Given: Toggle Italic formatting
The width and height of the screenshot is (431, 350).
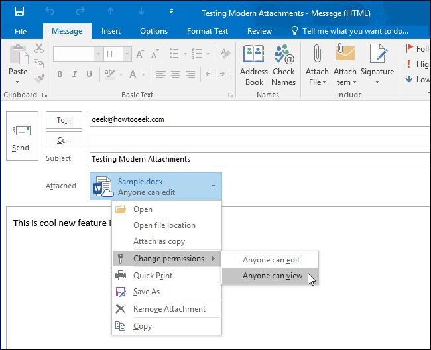Looking at the screenshot, I should click(74, 74).
